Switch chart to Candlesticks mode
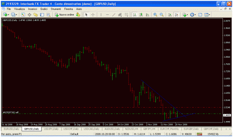This screenshot has width=233, height=137. 141,15
